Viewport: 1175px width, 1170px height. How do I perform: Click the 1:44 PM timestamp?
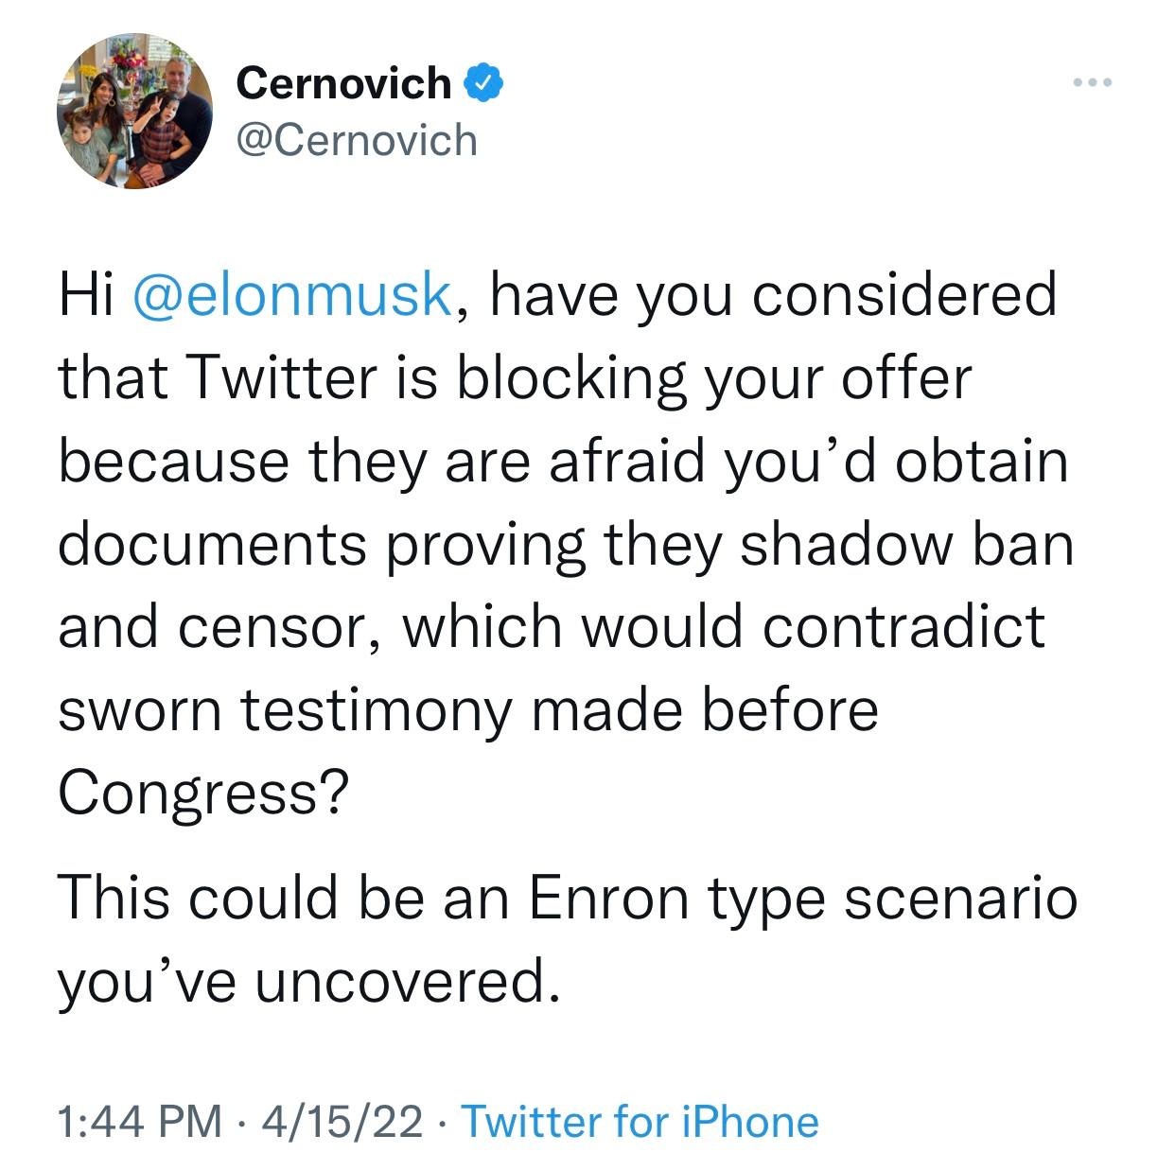pos(140,1122)
